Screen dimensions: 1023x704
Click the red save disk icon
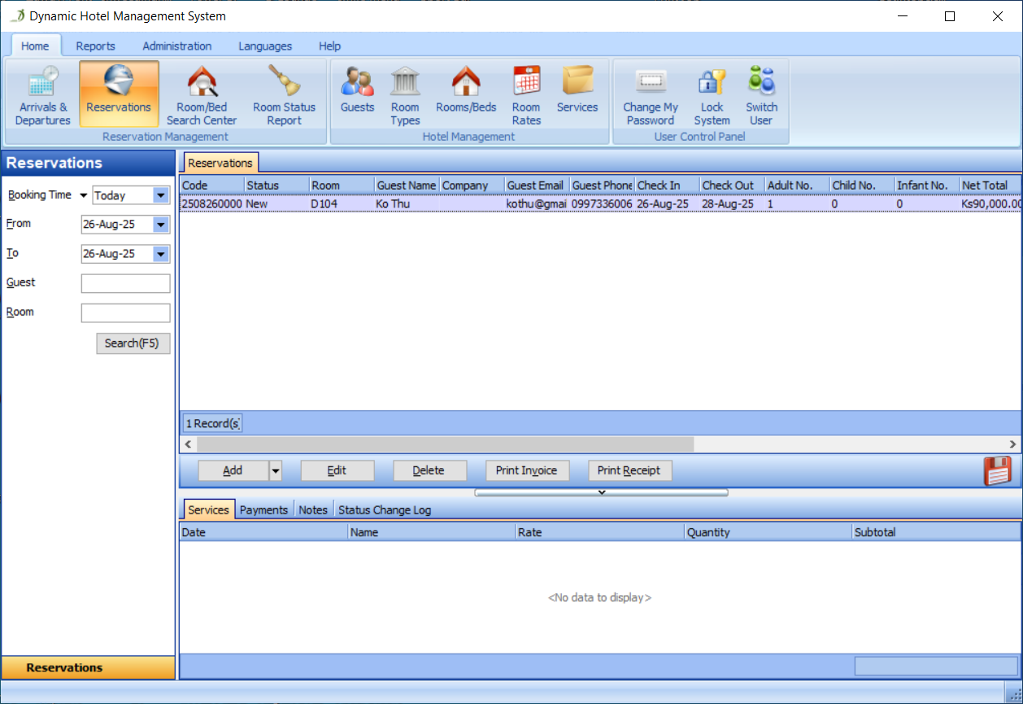(x=998, y=470)
